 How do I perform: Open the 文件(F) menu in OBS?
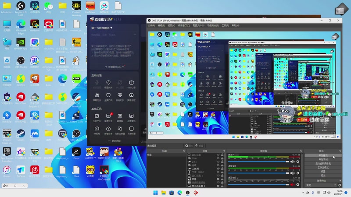click(x=151, y=26)
